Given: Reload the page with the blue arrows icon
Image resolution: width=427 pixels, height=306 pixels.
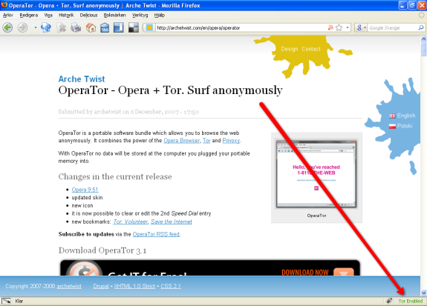Looking at the screenshot, I should pos(46,27).
